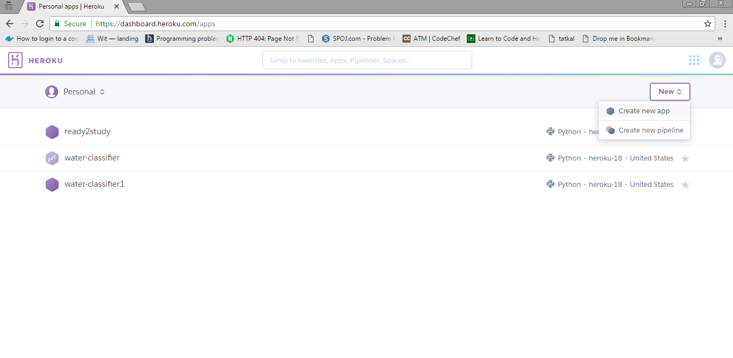Open the ready2study app
The width and height of the screenshot is (733, 358).
(87, 131)
